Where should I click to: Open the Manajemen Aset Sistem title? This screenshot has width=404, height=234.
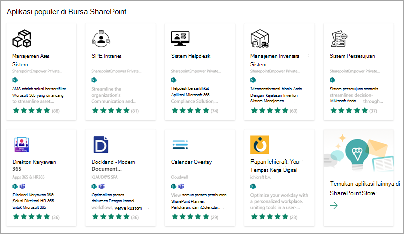[31, 60]
